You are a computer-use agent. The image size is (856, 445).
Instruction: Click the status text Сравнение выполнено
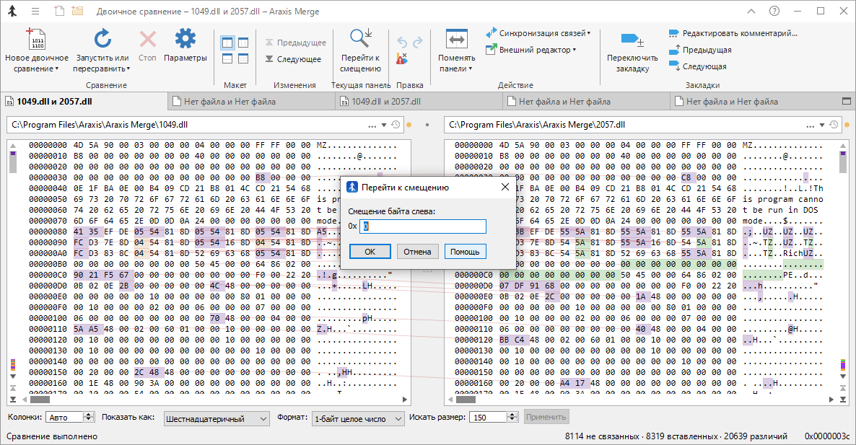(52, 436)
